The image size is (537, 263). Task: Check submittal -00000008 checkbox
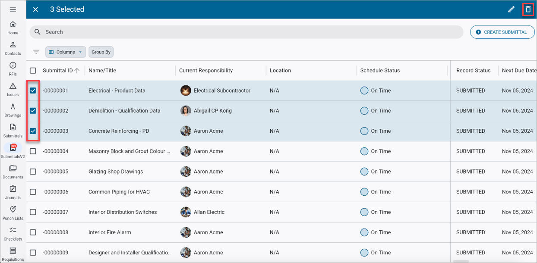tap(33, 232)
